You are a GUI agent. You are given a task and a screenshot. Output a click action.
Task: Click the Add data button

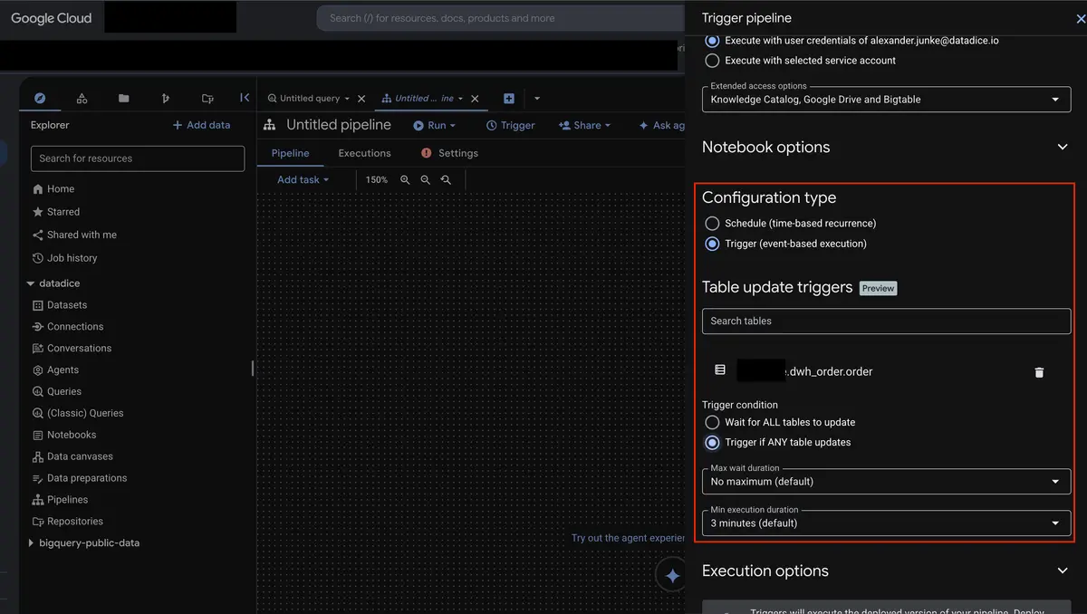click(201, 125)
